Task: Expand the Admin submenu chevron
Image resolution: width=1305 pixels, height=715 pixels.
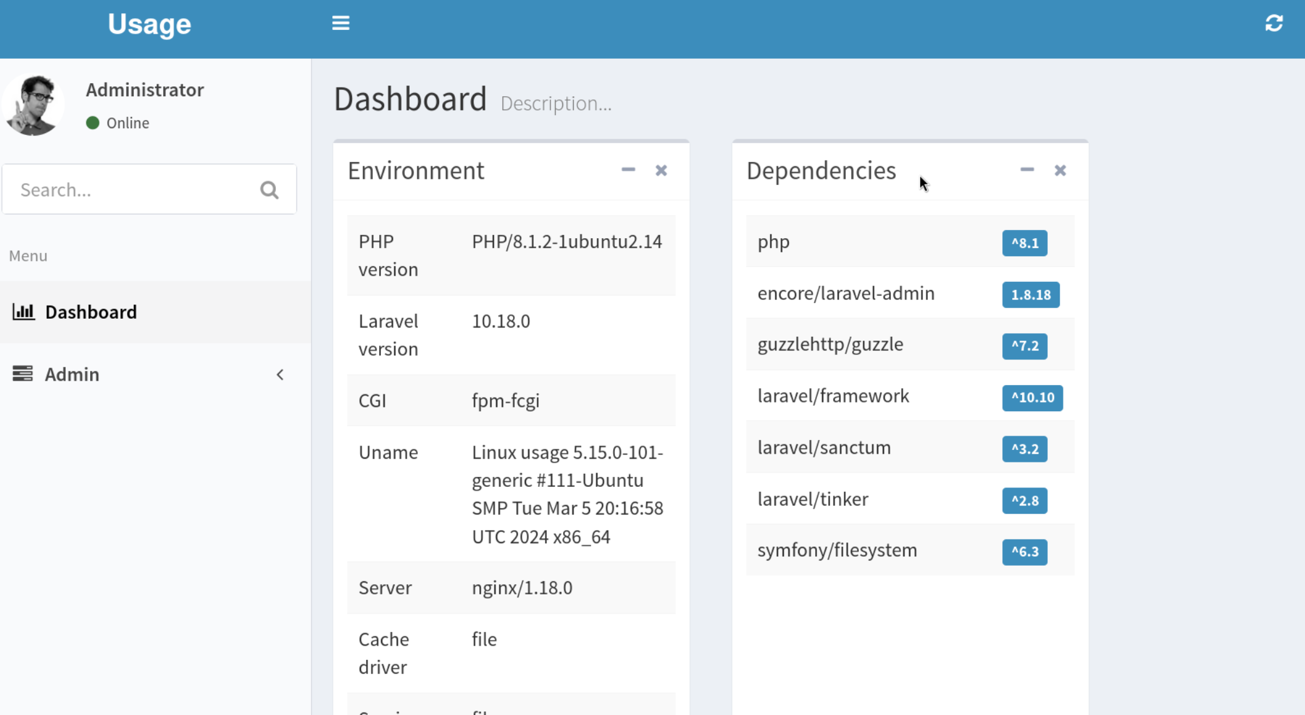Action: click(x=280, y=374)
